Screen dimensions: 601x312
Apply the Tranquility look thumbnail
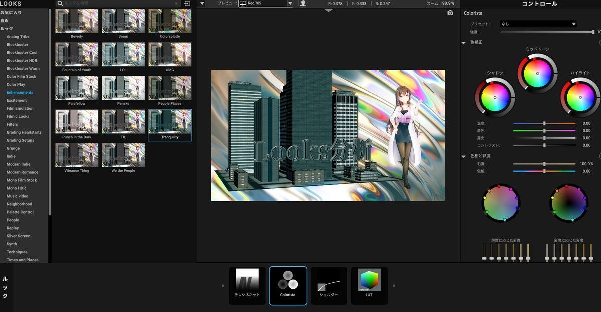(x=170, y=125)
